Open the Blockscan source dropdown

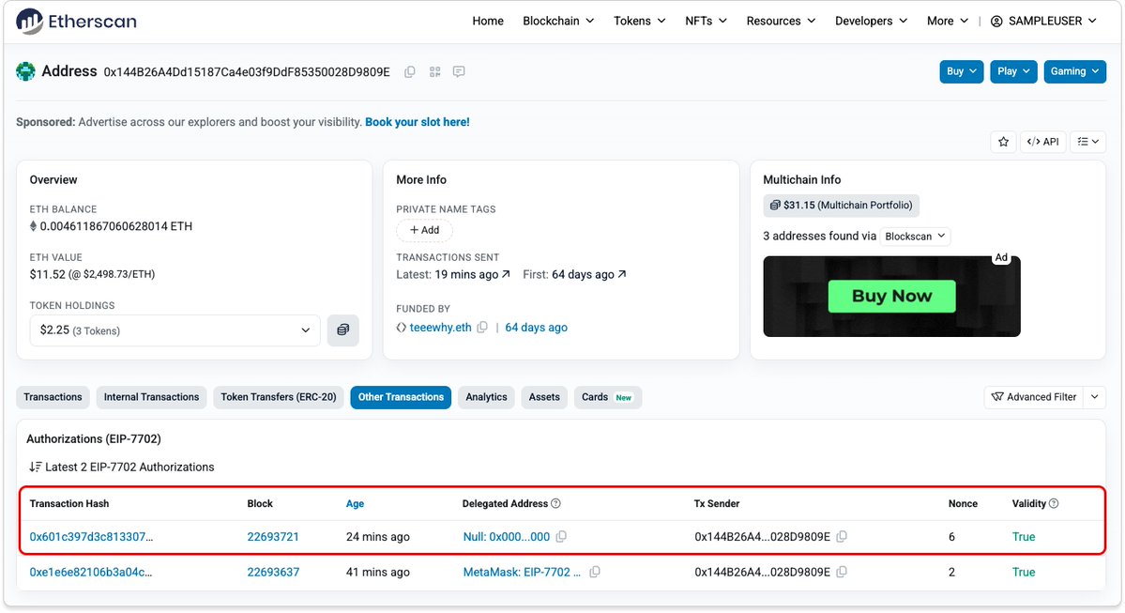pos(915,237)
